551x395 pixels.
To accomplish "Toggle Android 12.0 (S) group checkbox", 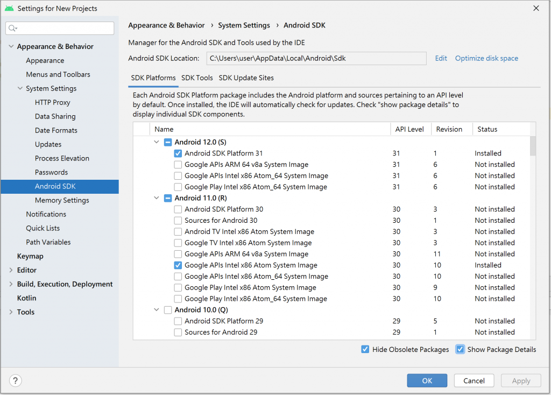I will click(167, 142).
